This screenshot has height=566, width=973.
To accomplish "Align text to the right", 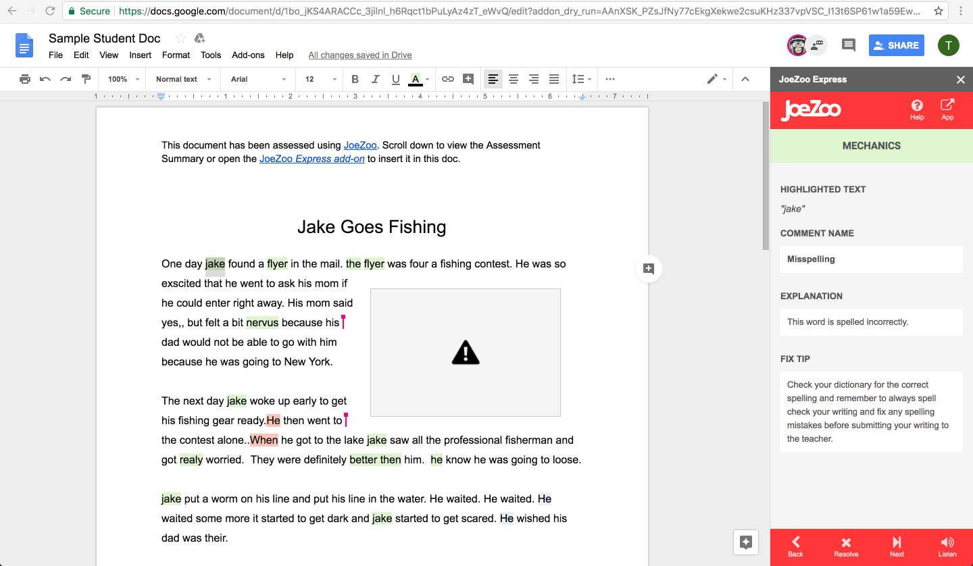I will coord(534,79).
